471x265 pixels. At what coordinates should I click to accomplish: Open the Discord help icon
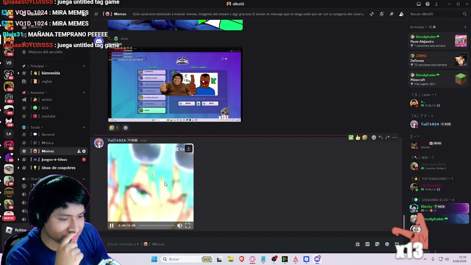[x=428, y=4]
